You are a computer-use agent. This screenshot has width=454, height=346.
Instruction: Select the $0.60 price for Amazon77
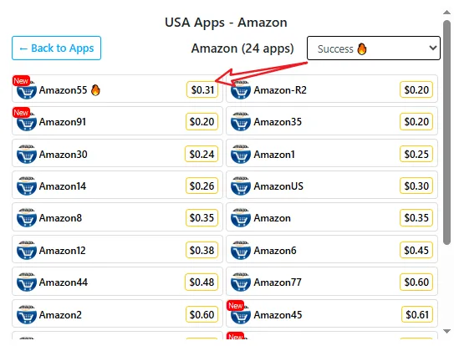(416, 282)
